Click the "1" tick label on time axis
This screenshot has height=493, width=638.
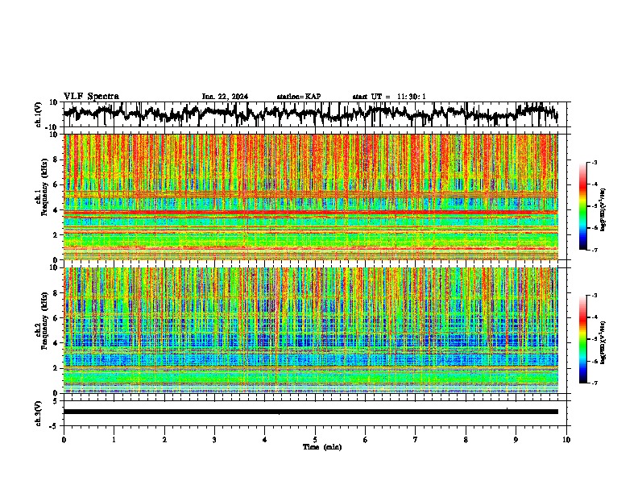click(x=114, y=440)
